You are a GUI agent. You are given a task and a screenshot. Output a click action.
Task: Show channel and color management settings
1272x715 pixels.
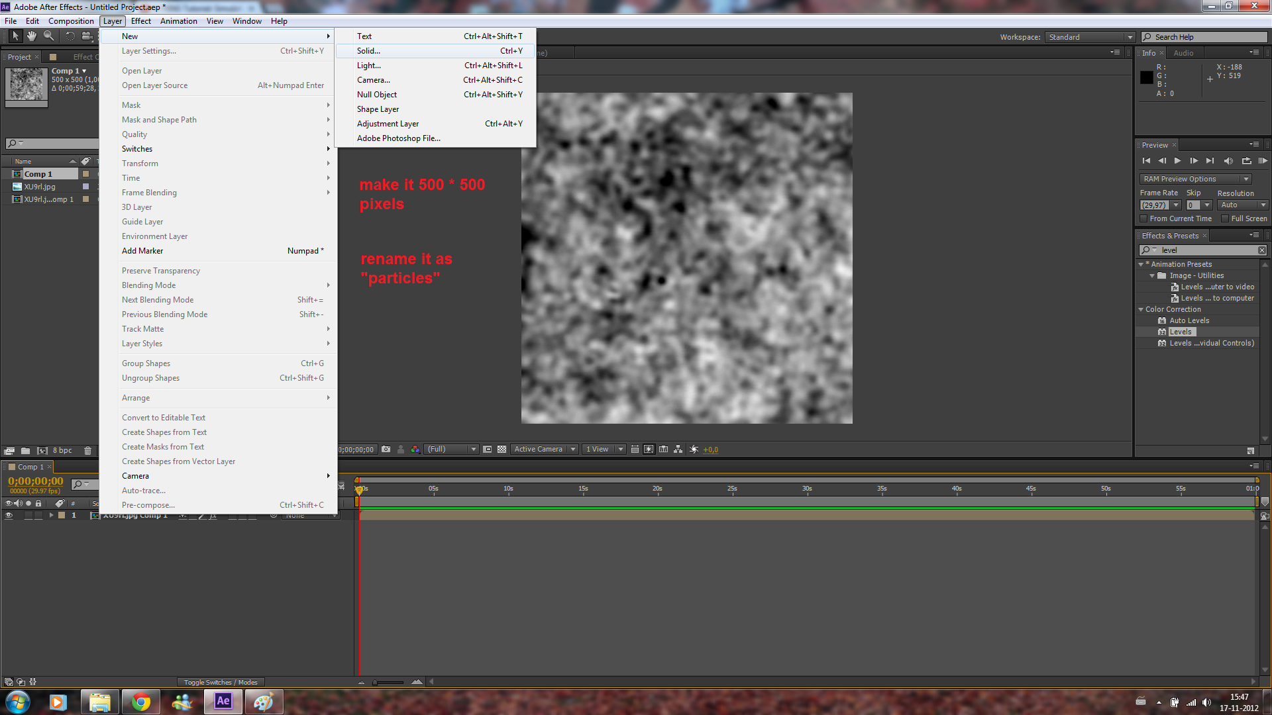tap(415, 449)
